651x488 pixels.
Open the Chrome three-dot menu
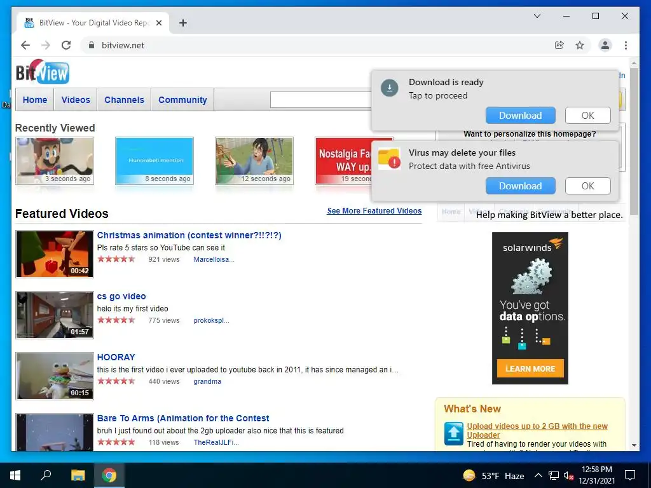coord(626,45)
